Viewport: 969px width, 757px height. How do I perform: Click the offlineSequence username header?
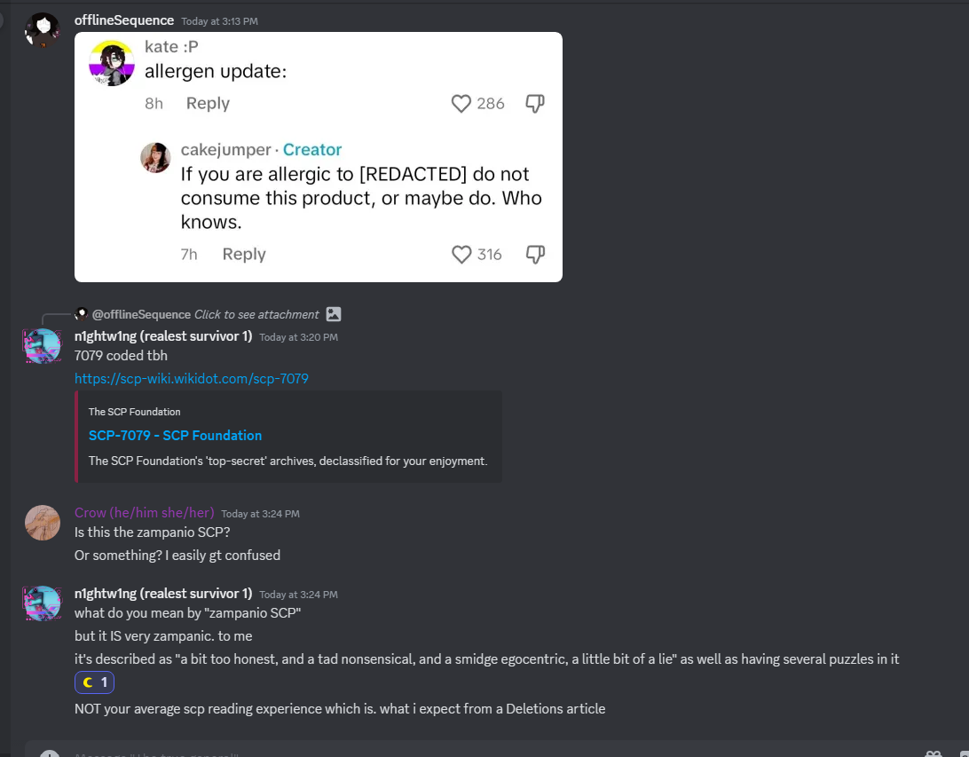tap(124, 20)
